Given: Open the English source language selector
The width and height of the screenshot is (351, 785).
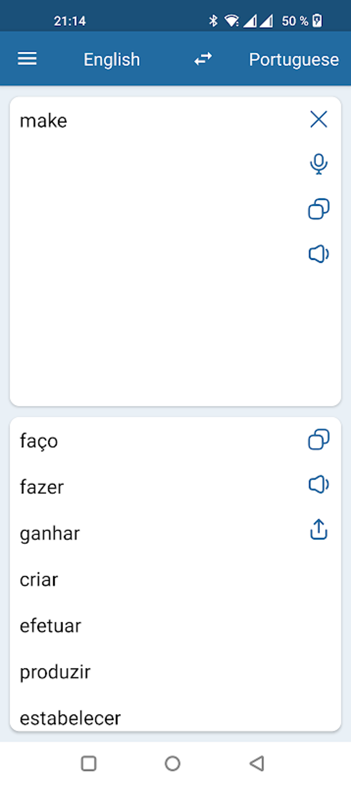Looking at the screenshot, I should click(111, 59).
